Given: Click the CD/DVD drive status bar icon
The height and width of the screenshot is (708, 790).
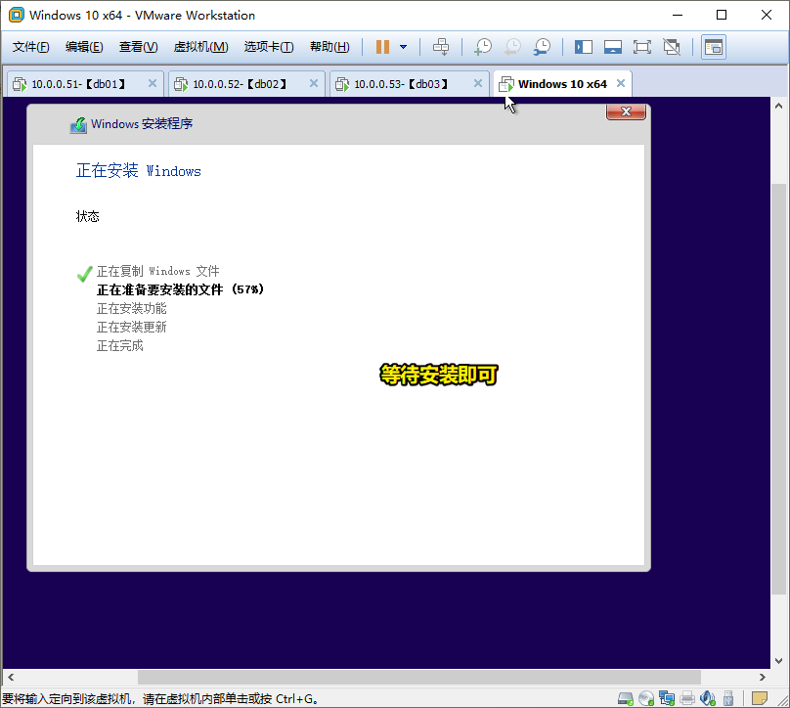Looking at the screenshot, I should click(x=646, y=698).
